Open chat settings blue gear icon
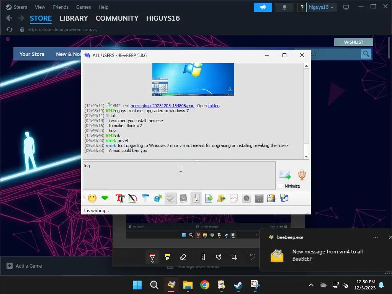Viewport: 392px width, 294px height. (x=158, y=198)
